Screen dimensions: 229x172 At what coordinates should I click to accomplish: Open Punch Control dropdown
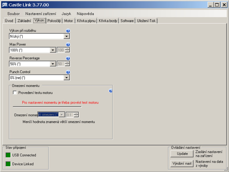66,78
